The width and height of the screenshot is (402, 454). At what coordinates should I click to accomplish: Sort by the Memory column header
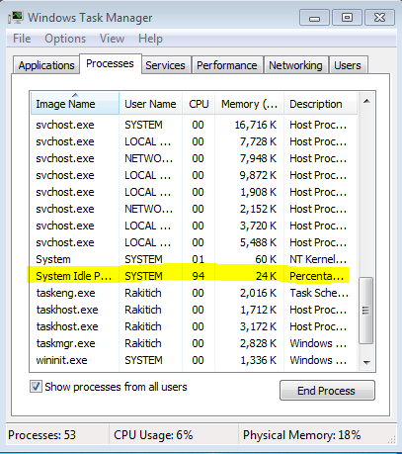(249, 104)
